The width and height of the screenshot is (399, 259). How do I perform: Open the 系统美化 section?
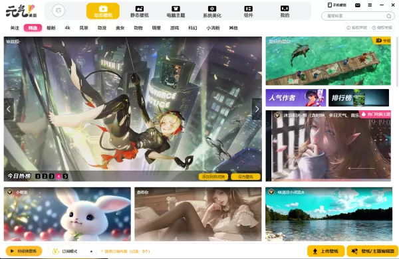click(212, 11)
